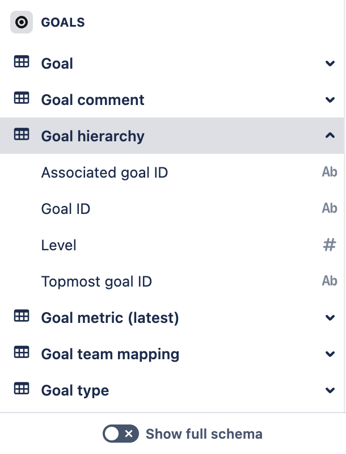Click the table icon beside Goal type
Viewport: 346px width, 454px height.
click(x=22, y=390)
